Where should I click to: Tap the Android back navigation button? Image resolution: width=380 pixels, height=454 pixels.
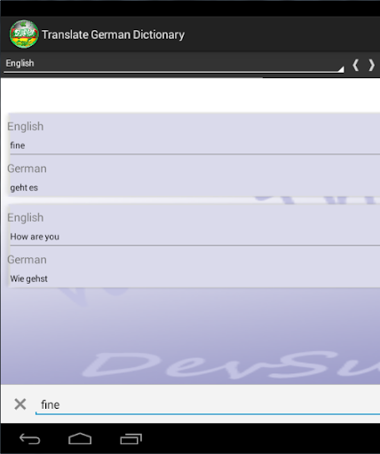pyautogui.click(x=29, y=439)
